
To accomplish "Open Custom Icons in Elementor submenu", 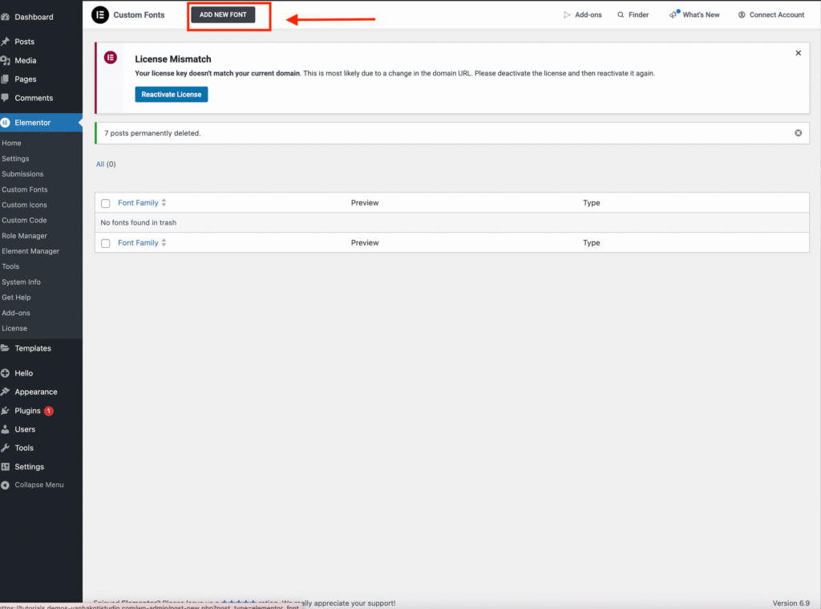I will [24, 205].
